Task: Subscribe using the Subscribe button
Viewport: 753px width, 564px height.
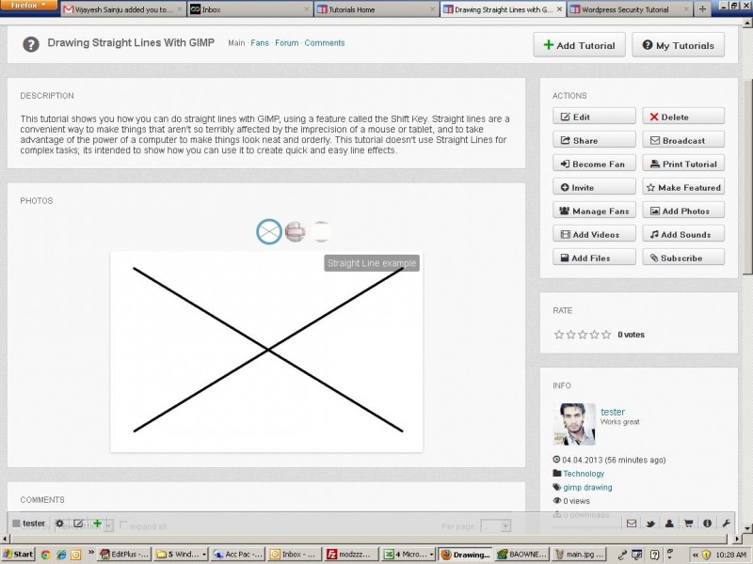Action: (x=683, y=258)
